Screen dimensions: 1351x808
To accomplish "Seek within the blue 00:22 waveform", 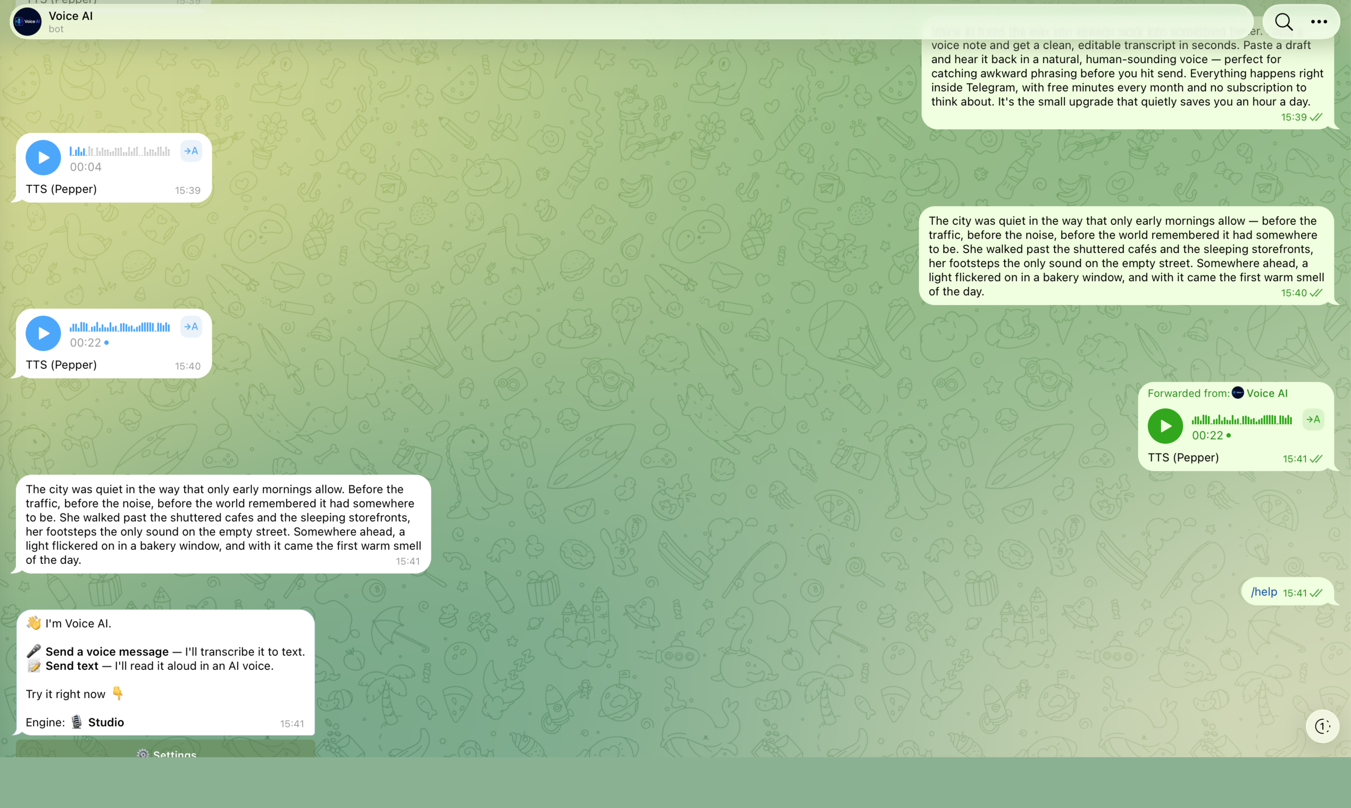I will click(119, 327).
